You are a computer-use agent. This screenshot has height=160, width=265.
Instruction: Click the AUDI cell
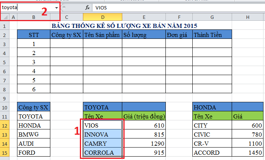click(x=34, y=143)
